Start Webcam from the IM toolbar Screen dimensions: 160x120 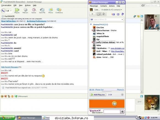point(25,11)
